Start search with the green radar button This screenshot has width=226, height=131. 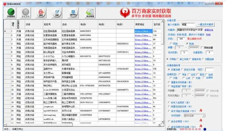click(x=11, y=13)
